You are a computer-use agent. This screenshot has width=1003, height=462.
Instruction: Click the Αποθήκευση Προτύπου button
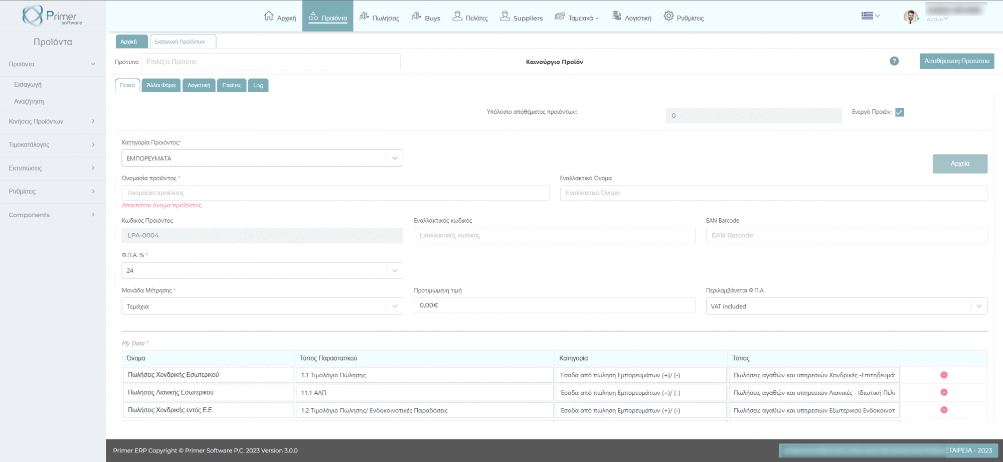[x=956, y=61]
